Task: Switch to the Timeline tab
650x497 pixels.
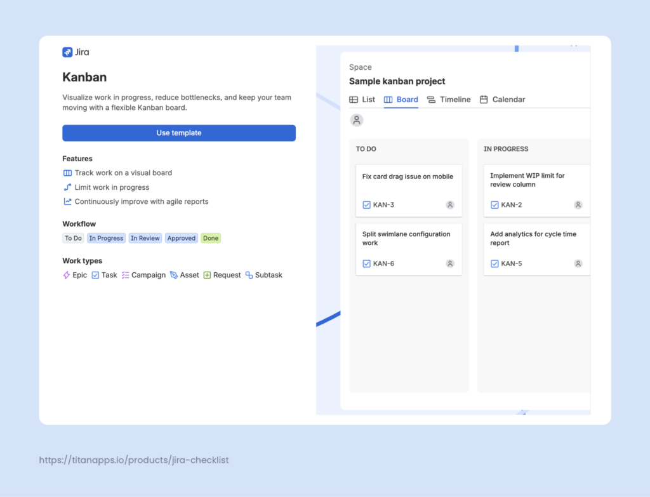Action: click(449, 100)
